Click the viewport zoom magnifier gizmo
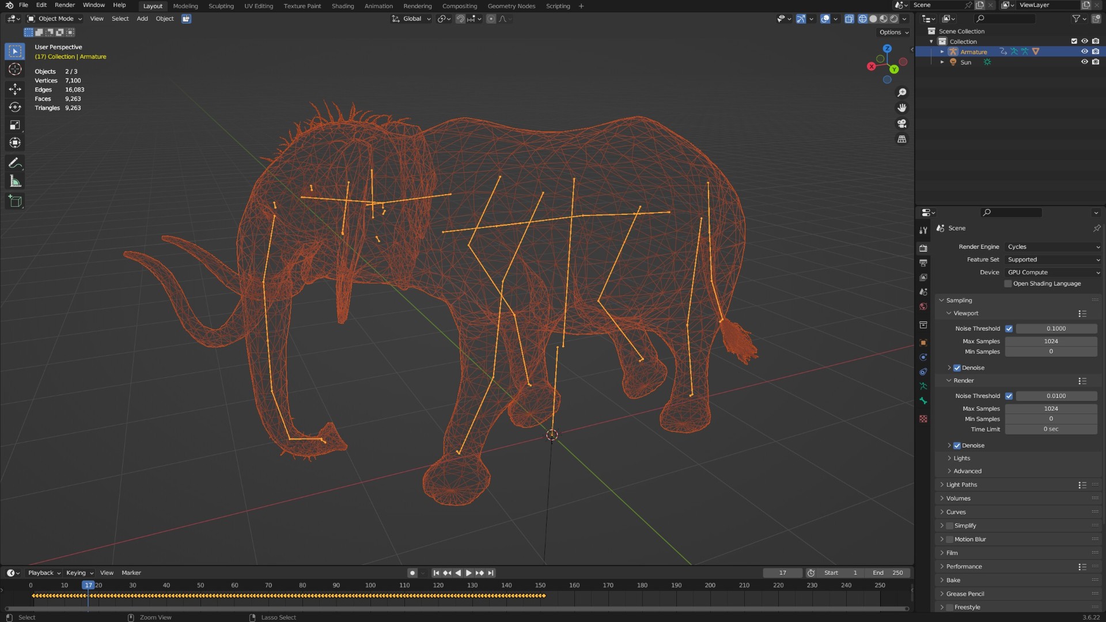The width and height of the screenshot is (1106, 622). [902, 93]
